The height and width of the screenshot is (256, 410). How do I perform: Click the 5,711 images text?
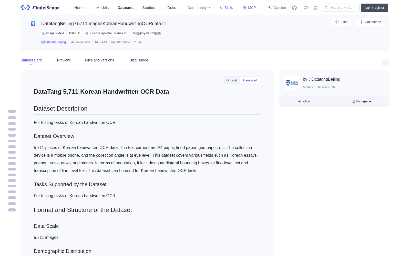46,237
